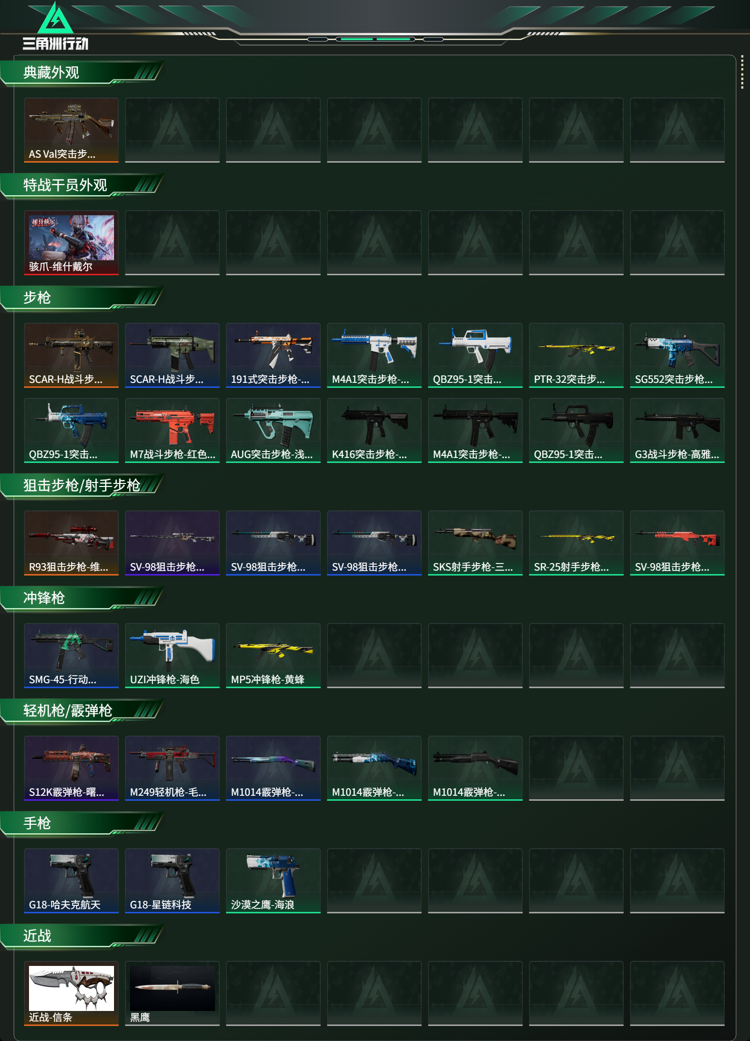Image resolution: width=750 pixels, height=1041 pixels.
Task: Select the 黑鹰 melee knife
Action: tap(172, 993)
